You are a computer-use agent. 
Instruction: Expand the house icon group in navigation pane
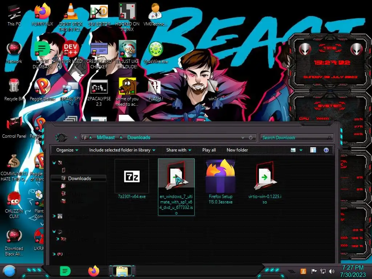(x=54, y=216)
